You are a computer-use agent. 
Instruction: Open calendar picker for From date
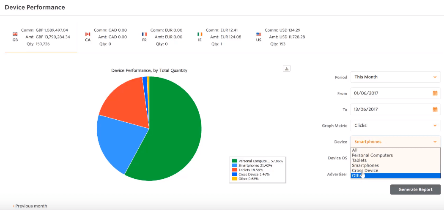click(x=435, y=93)
